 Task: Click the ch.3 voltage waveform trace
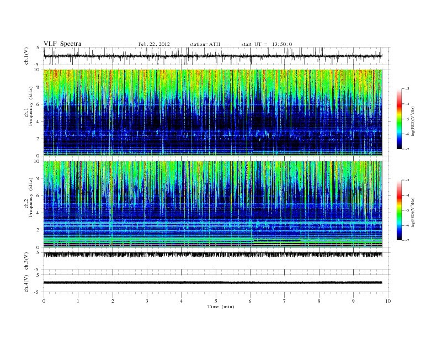212,255
